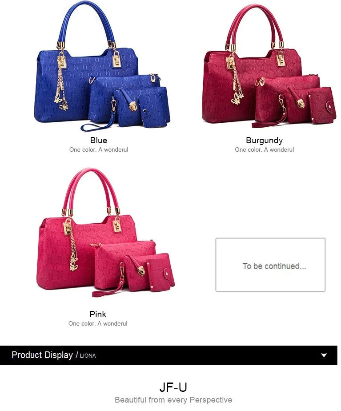Click the 'To be continued...' box
341x411 pixels.
click(x=270, y=265)
